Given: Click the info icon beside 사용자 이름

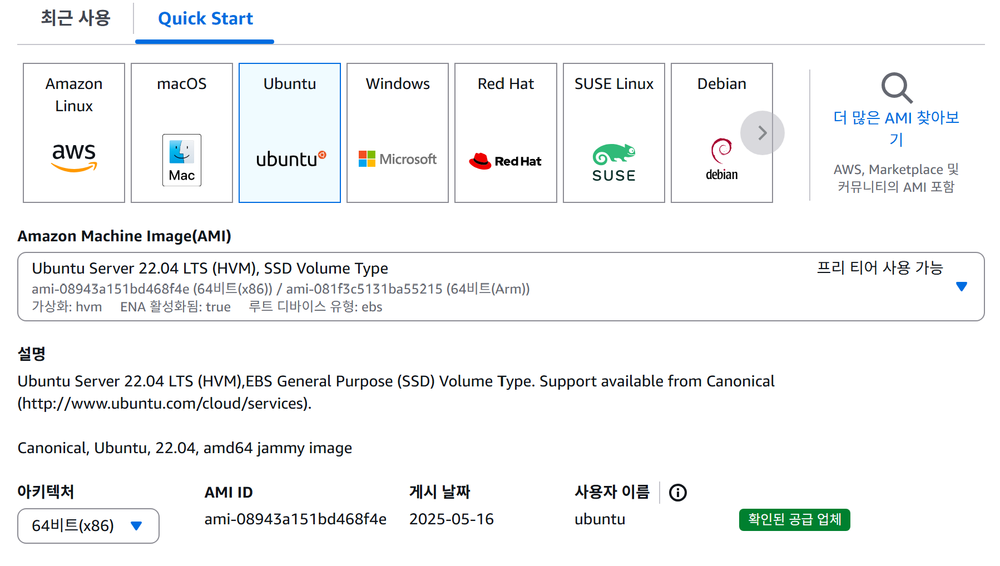Looking at the screenshot, I should [678, 493].
